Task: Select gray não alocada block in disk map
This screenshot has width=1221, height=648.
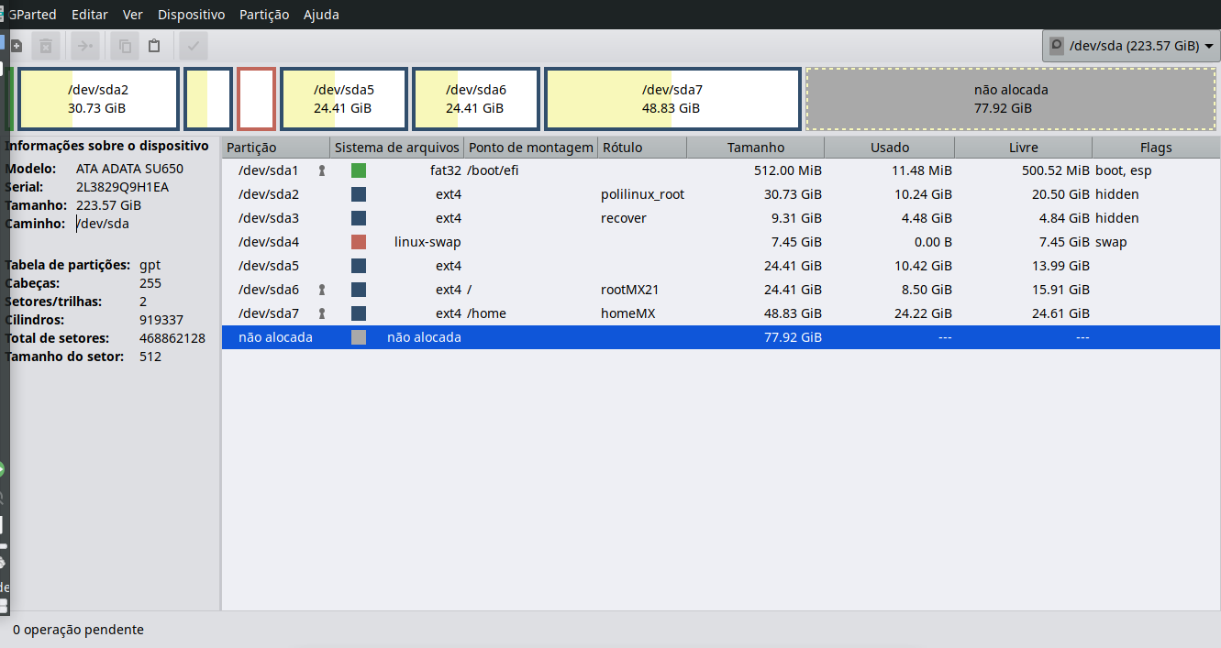Action: tap(1011, 99)
